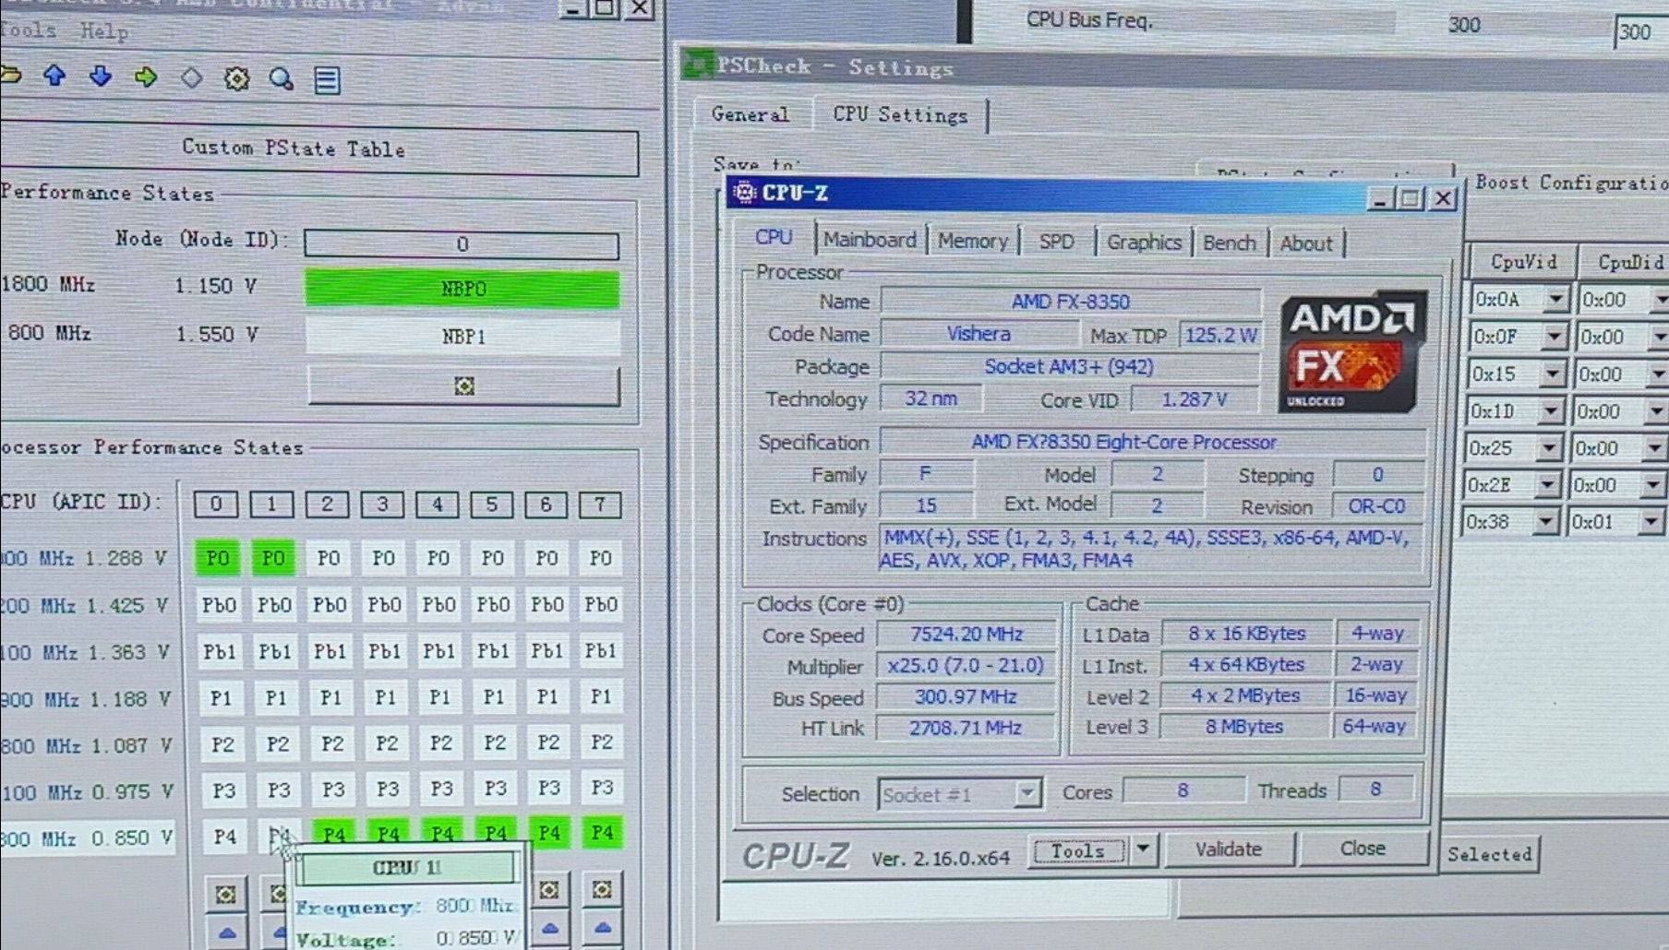1669x950 pixels.
Task: Click the CPU APIC ID 7 button
Action: pyautogui.click(x=600, y=505)
